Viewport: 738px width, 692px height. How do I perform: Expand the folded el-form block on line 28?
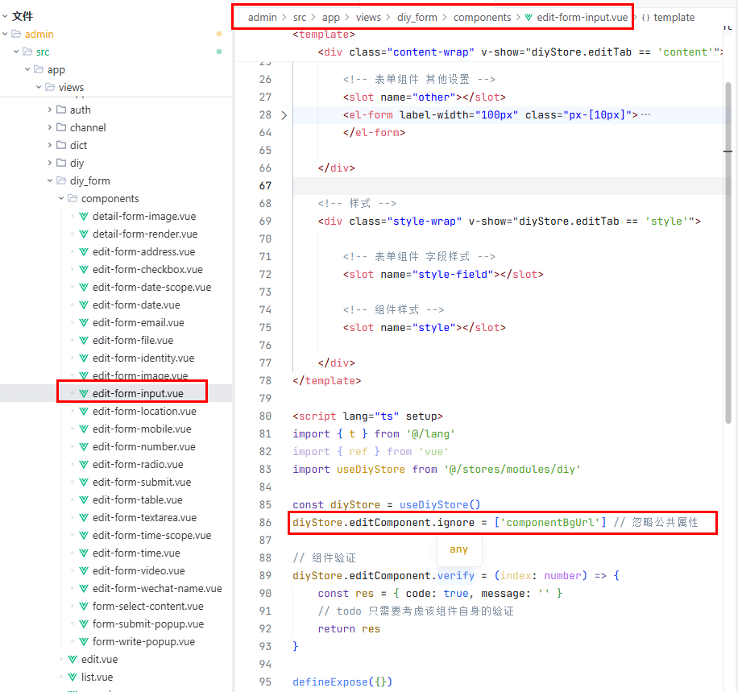284,115
